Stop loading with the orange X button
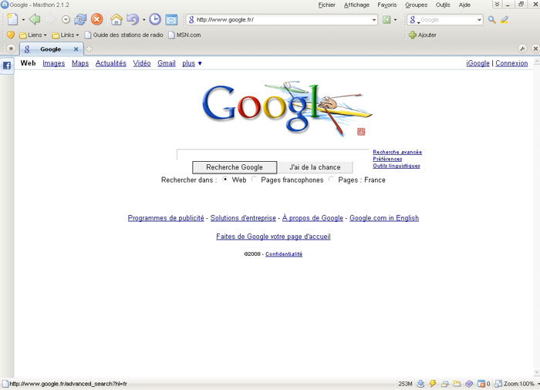Screen dimensions: 540x390 (96, 19)
